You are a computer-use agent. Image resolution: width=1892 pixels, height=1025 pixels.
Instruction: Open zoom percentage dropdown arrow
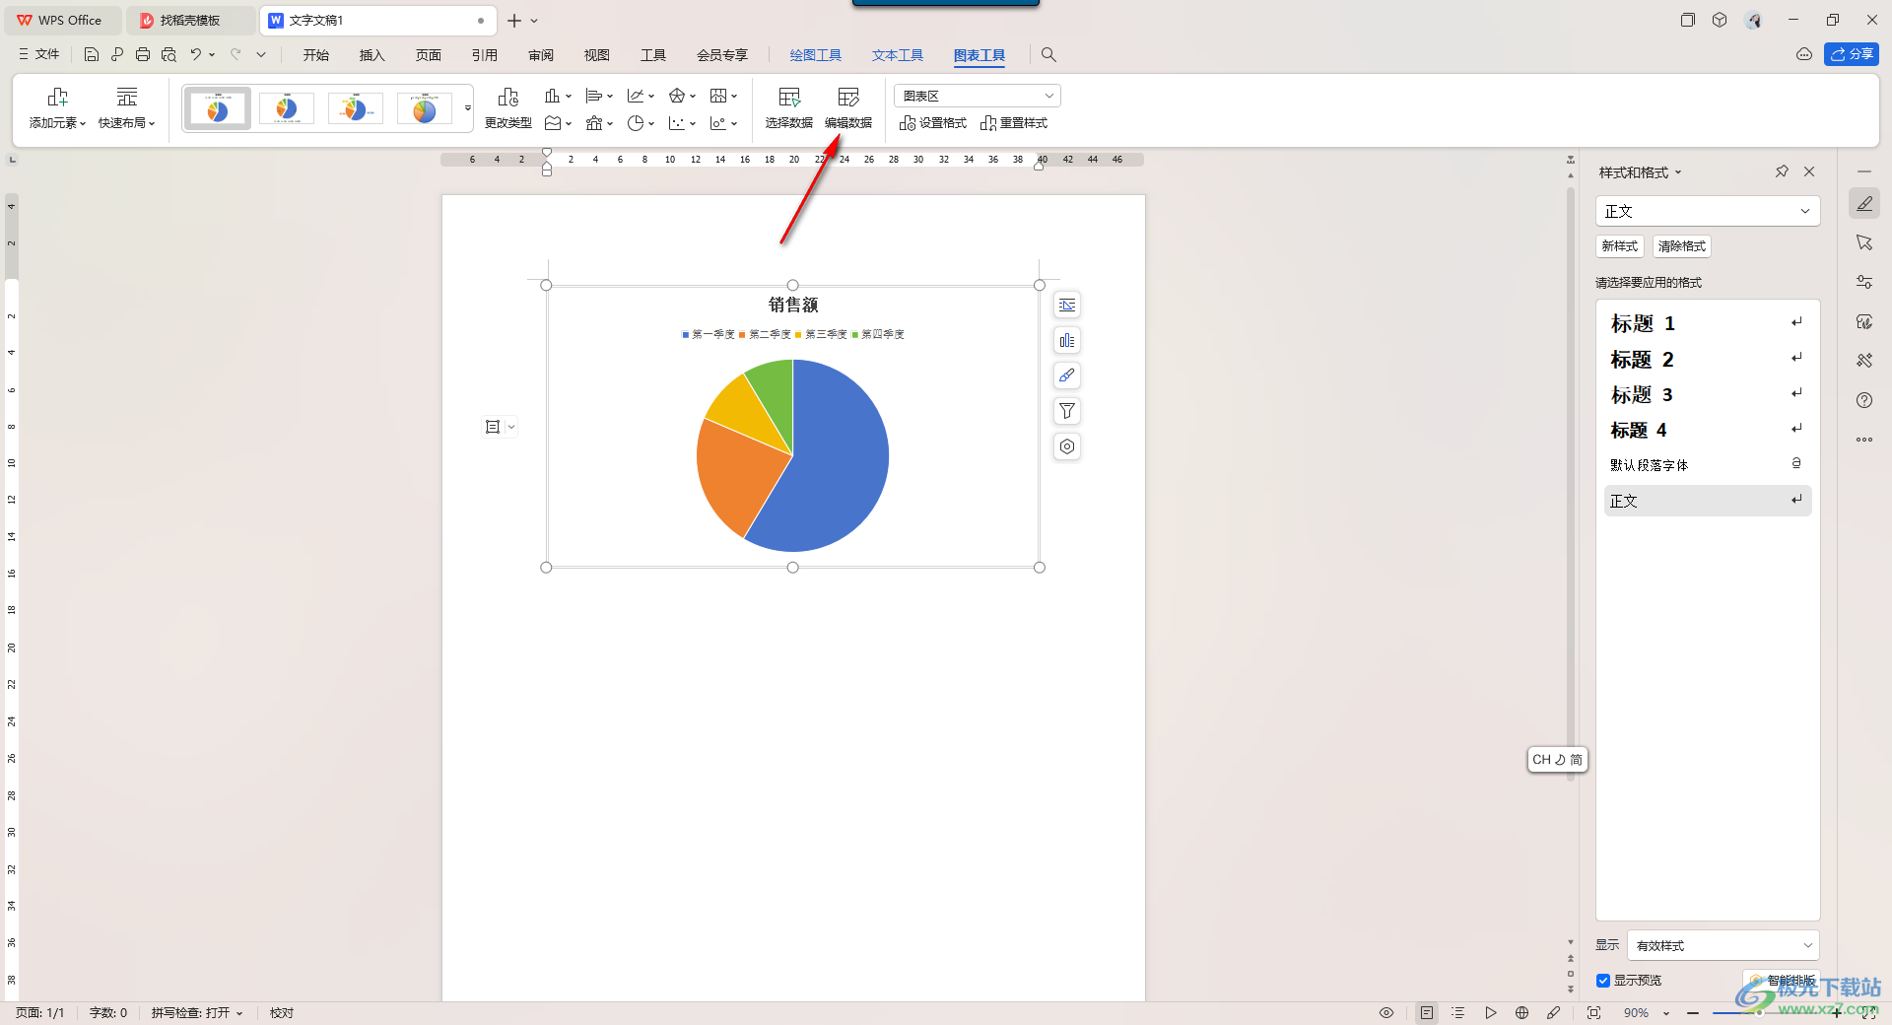click(x=1666, y=1013)
